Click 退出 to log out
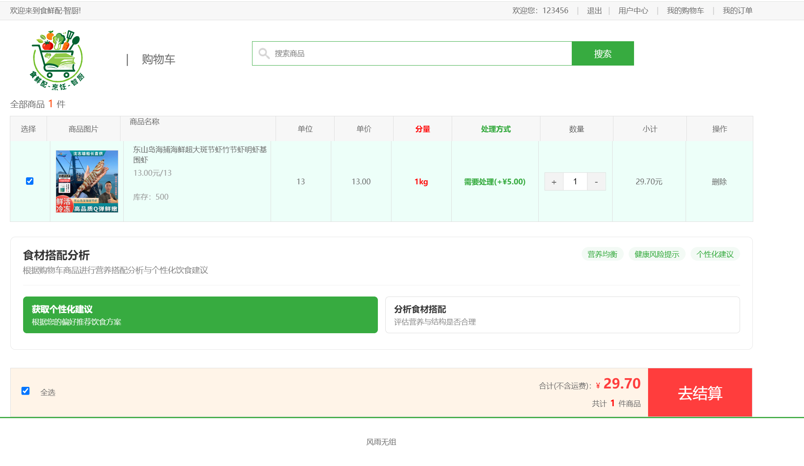The width and height of the screenshot is (804, 466). click(594, 11)
